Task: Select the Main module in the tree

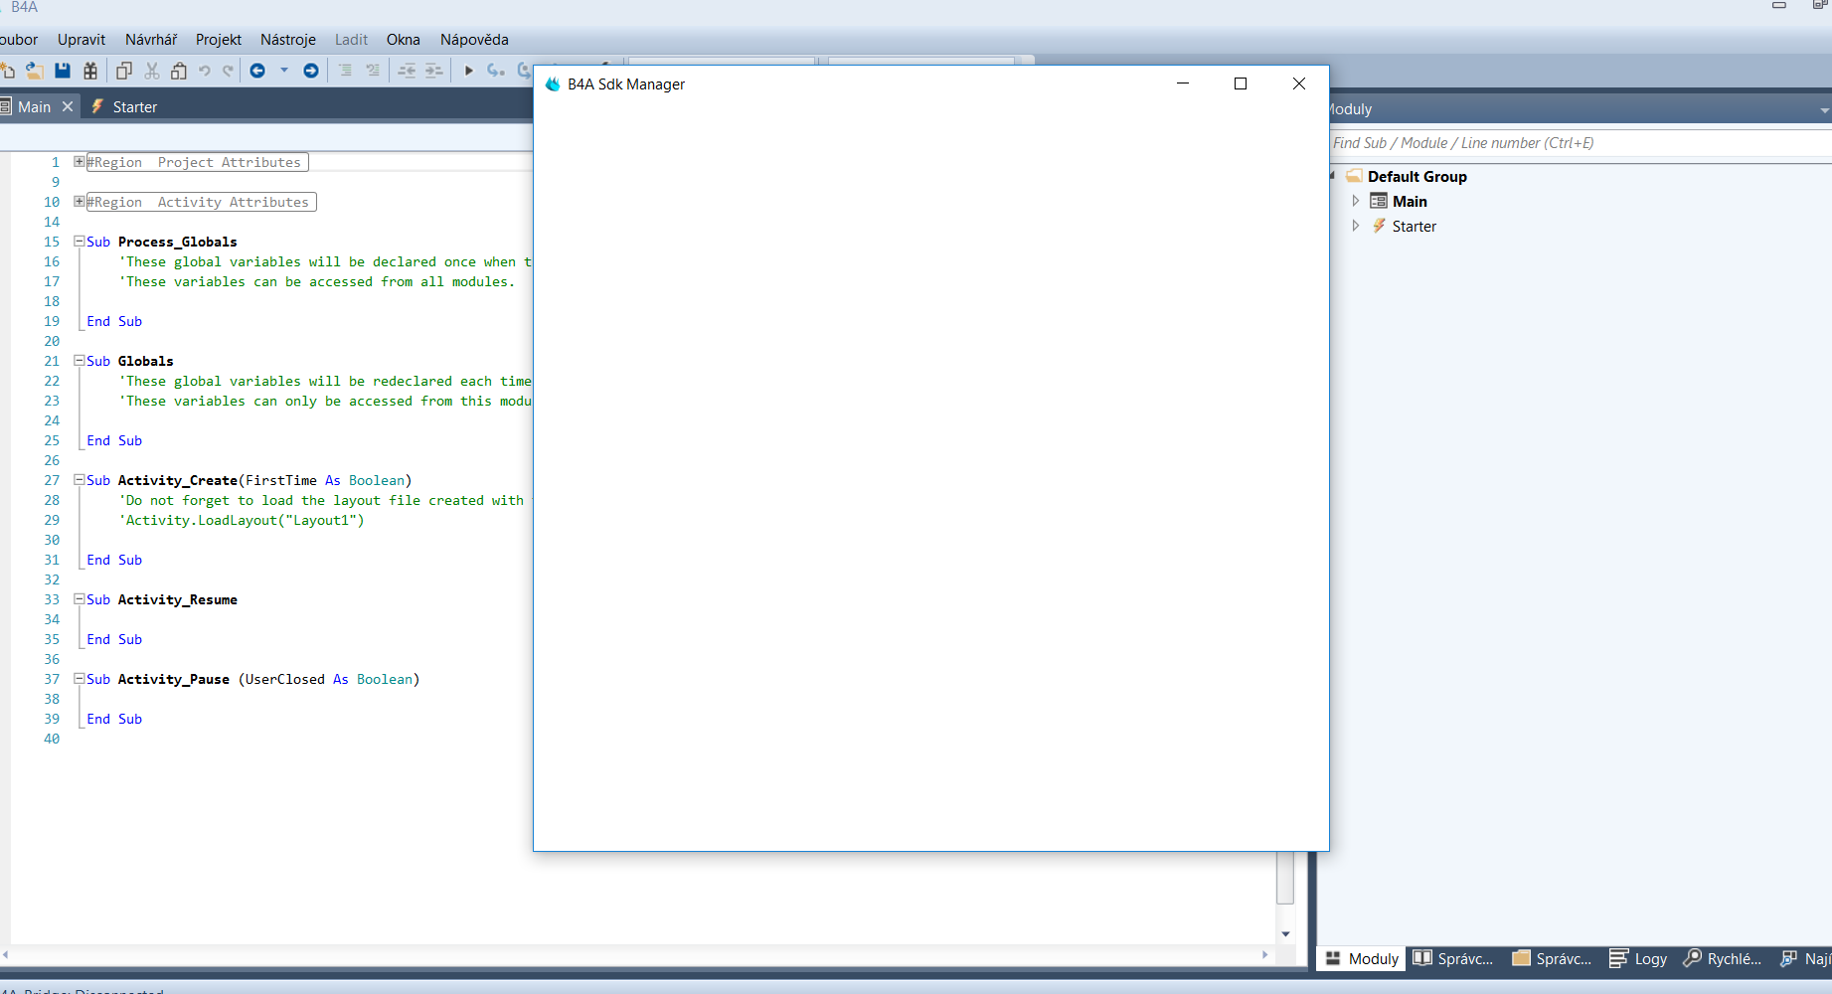Action: click(1410, 201)
